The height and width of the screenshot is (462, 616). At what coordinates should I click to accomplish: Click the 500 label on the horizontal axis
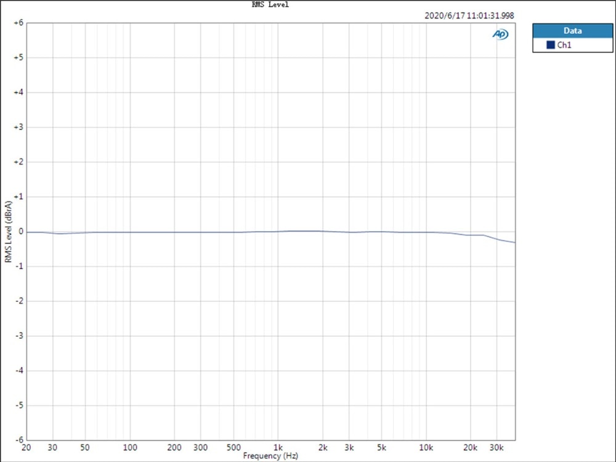(234, 447)
